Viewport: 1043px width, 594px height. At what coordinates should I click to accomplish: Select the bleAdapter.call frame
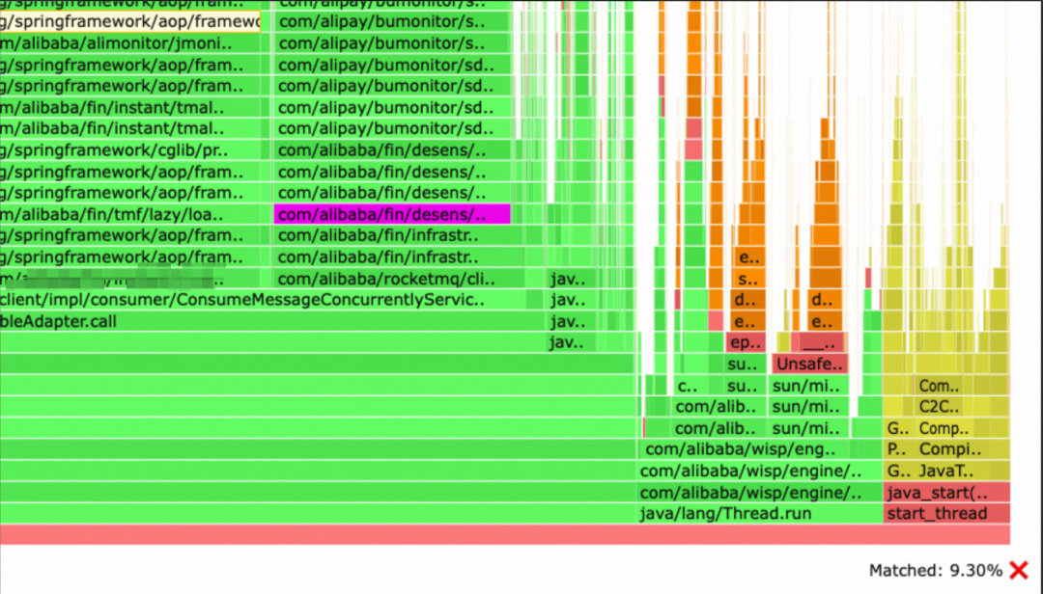[x=271, y=321]
